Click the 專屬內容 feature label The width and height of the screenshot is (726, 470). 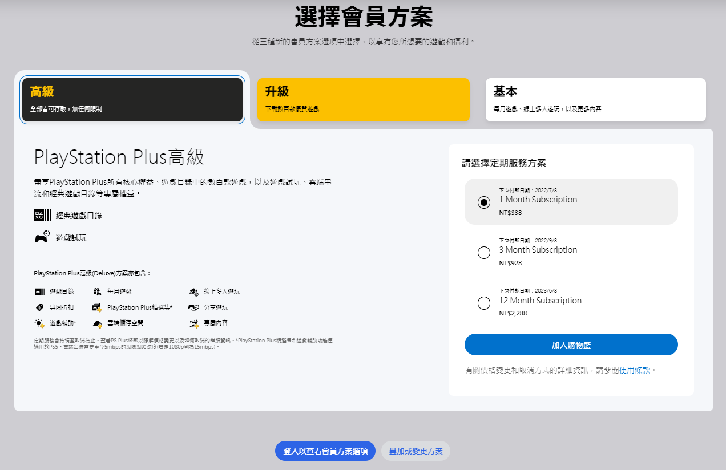(216, 323)
